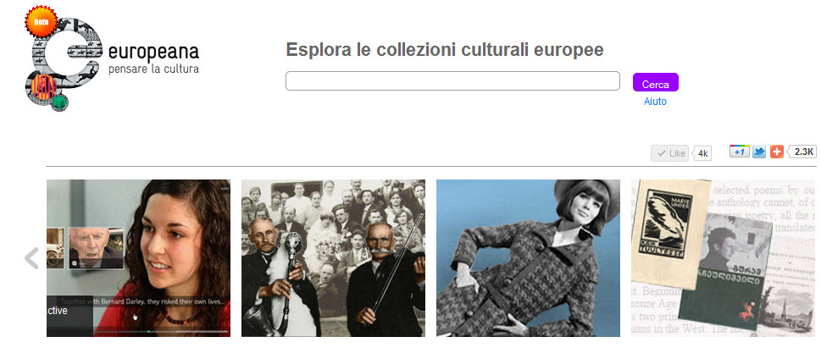Share via the Twitter bird icon

click(758, 152)
